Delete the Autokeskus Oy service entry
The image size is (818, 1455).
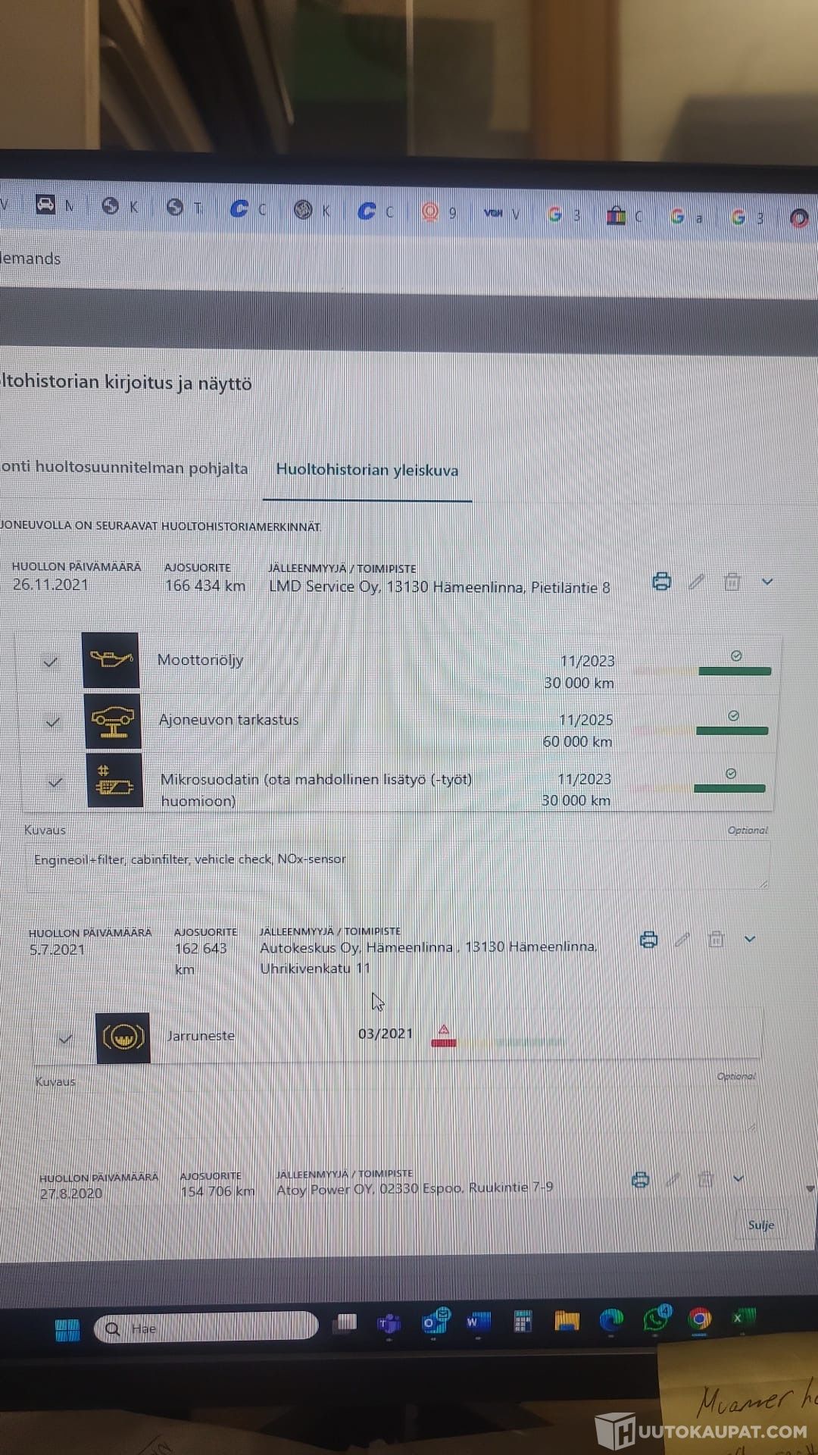click(715, 940)
